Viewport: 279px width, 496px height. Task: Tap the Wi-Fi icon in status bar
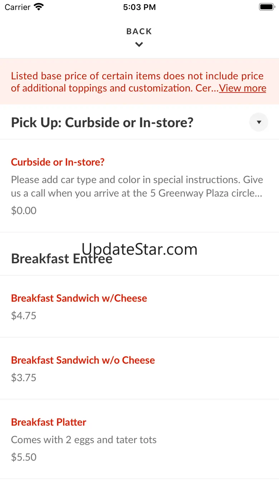coord(38,7)
